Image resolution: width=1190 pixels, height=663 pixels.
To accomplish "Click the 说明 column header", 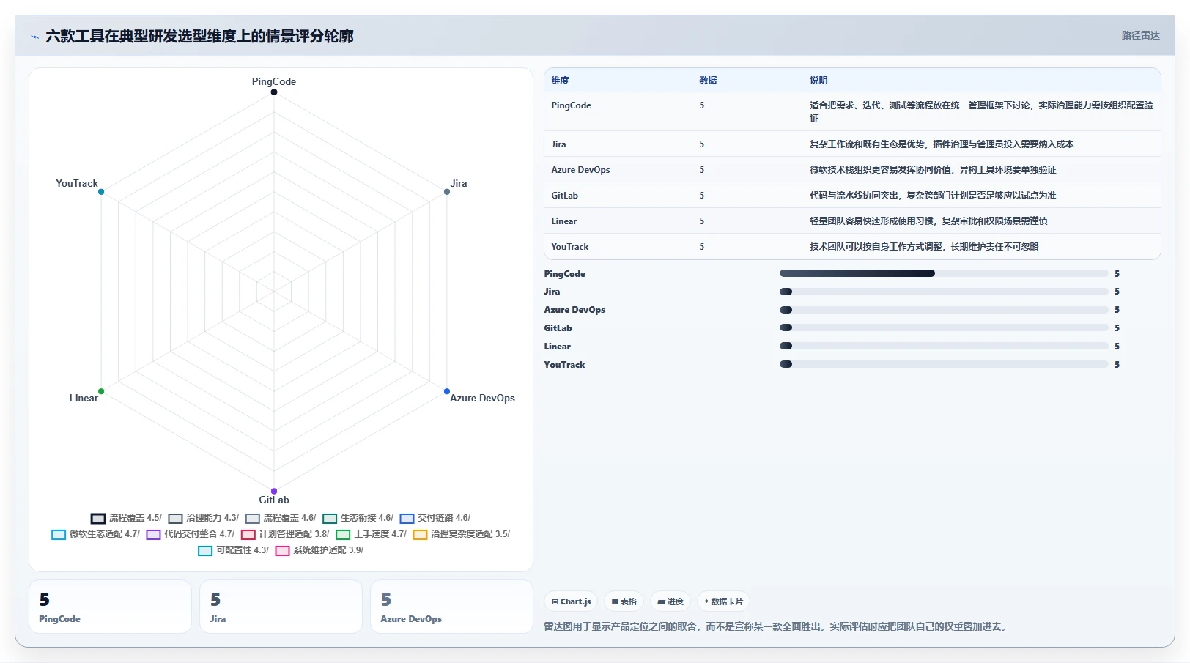I will (818, 81).
